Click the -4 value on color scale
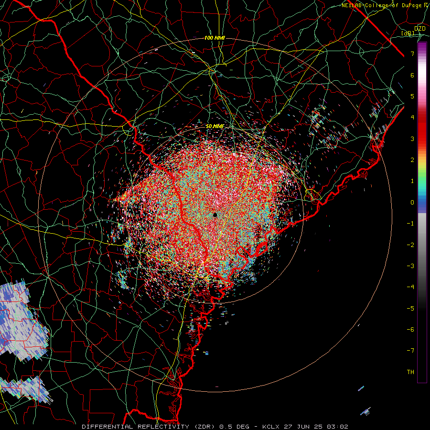This screenshot has height=430, width=430. pyautogui.click(x=410, y=287)
